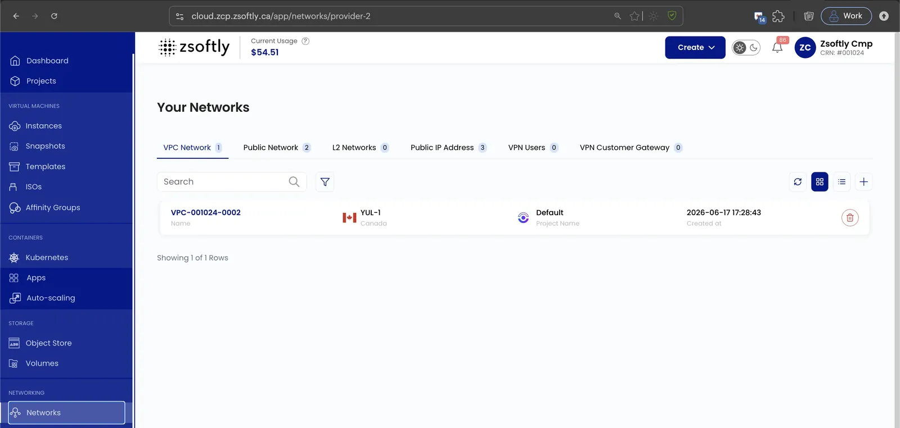This screenshot has width=900, height=428.
Task: Click the search magnifier icon
Action: [x=294, y=181]
